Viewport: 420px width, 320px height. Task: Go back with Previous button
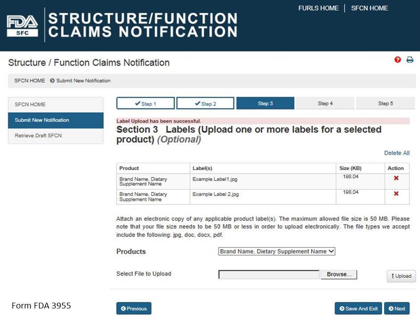pyautogui.click(x=134, y=308)
